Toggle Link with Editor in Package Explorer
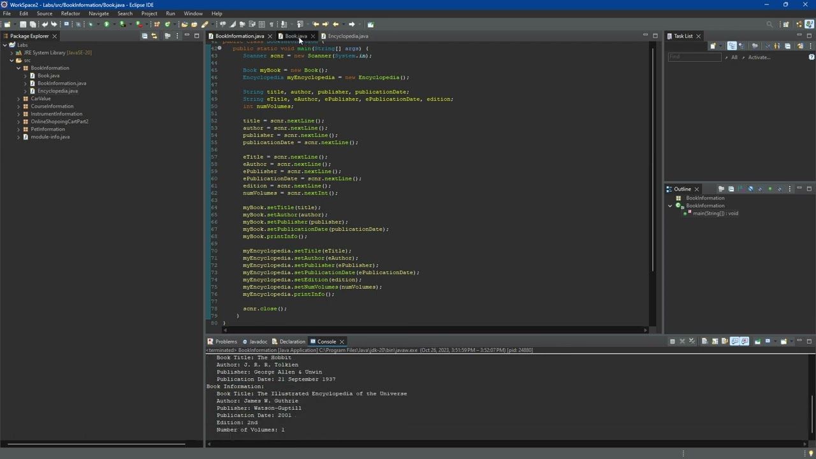 click(x=156, y=36)
